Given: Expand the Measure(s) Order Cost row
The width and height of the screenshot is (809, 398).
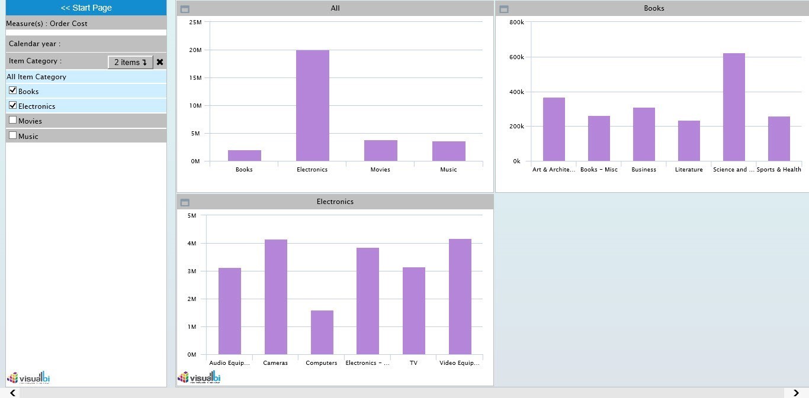Looking at the screenshot, I should point(86,24).
